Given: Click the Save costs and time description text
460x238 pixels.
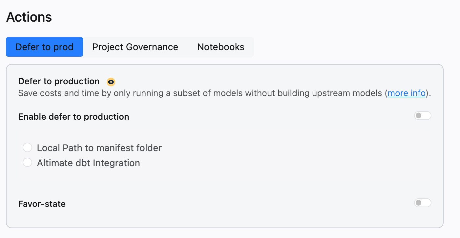Looking at the screenshot, I should [x=224, y=93].
